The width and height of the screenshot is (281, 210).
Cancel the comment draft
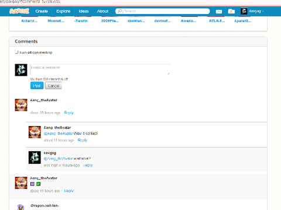click(x=53, y=86)
